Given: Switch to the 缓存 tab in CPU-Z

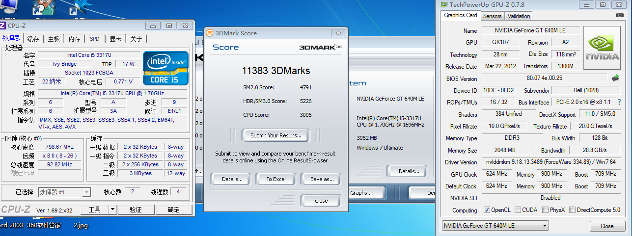Looking at the screenshot, I should coord(33,39).
